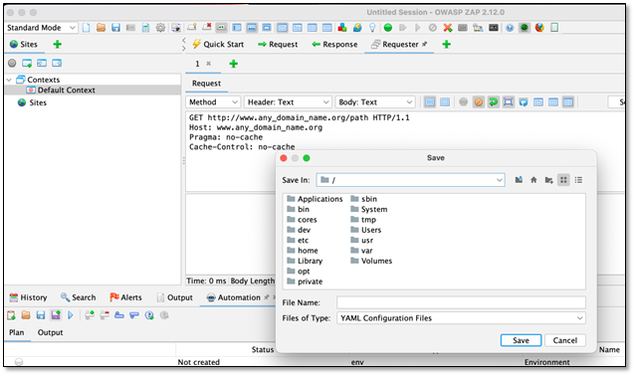Click the red X custom breakpoint icon
This screenshot has height=376, width=635.
(x=448, y=28)
